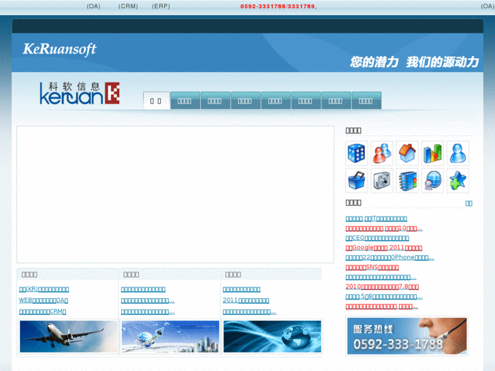
Task: Open the news link containing IT
Action: coord(377,219)
